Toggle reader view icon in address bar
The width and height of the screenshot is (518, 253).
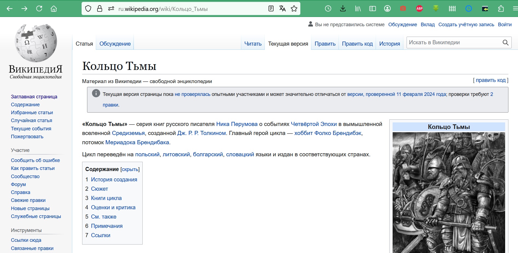coord(271,9)
